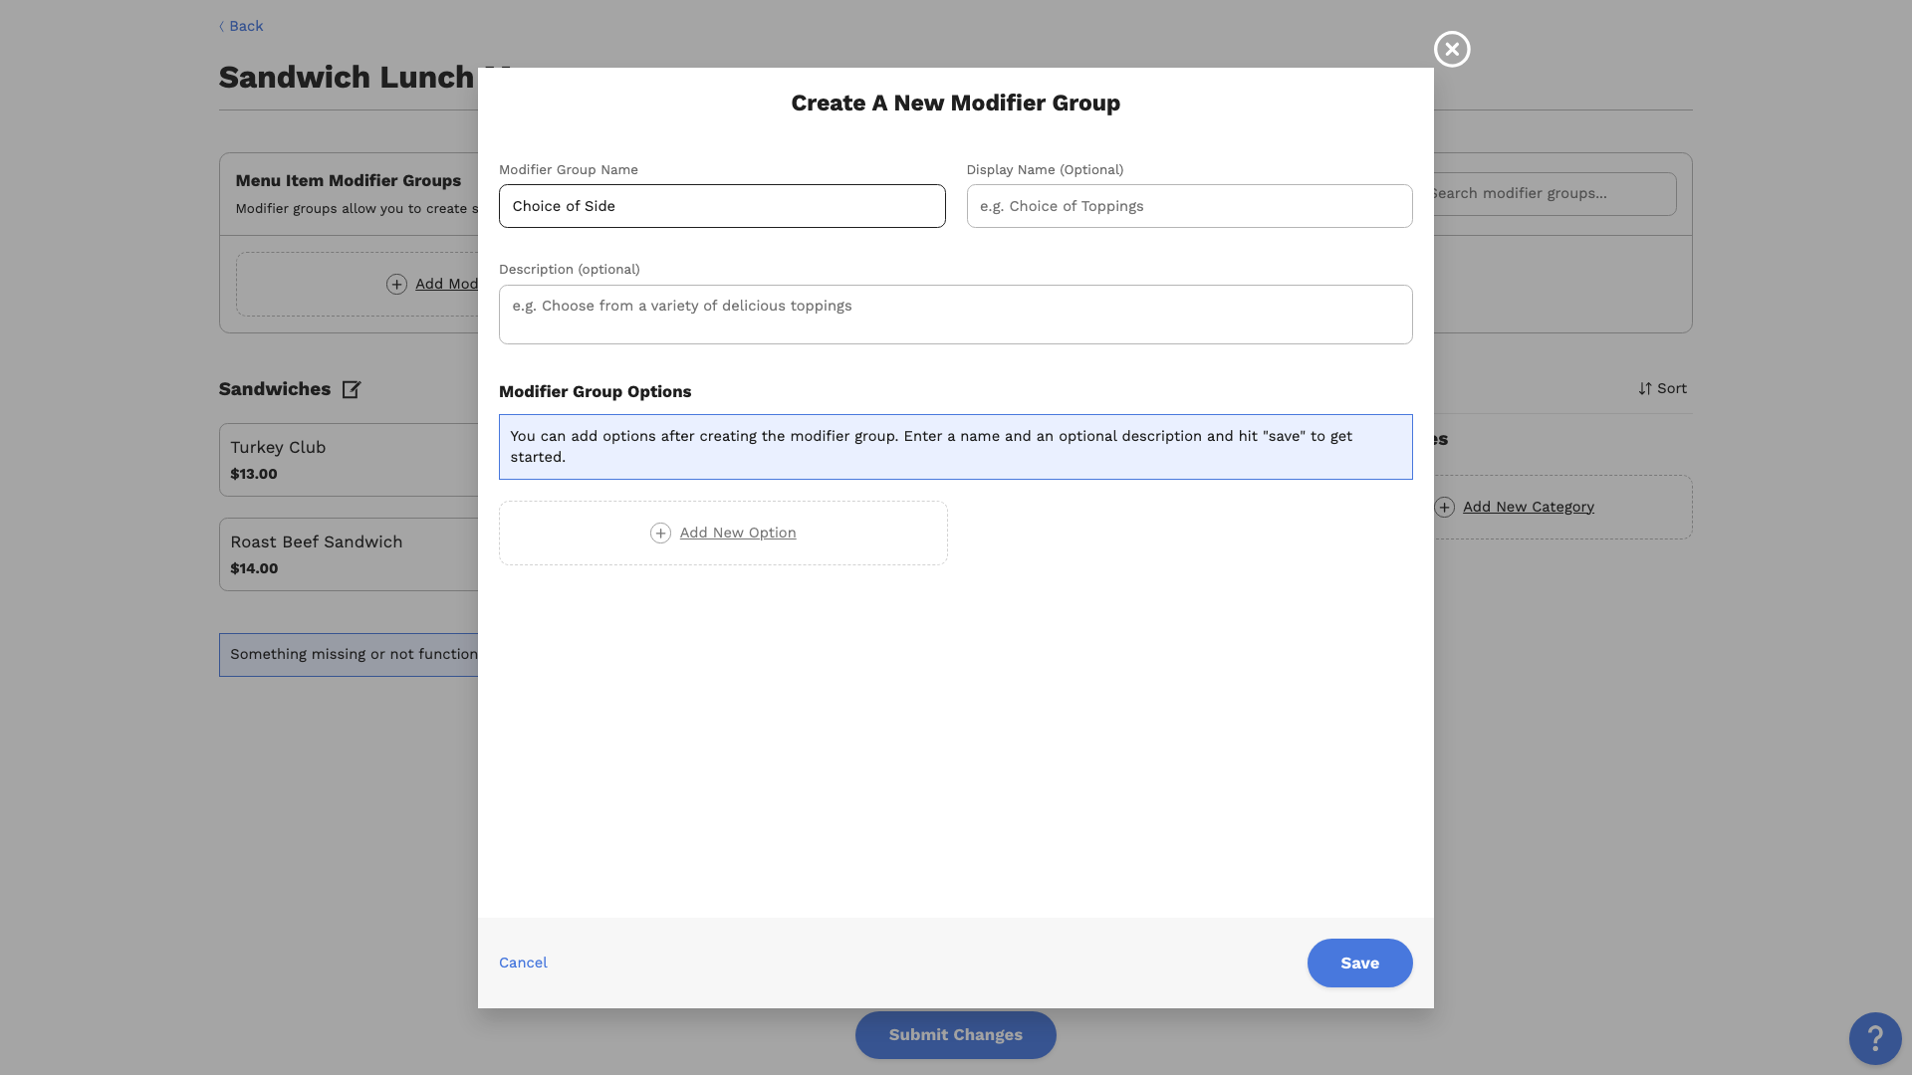
Task: Click the Description text area
Action: pos(955,315)
